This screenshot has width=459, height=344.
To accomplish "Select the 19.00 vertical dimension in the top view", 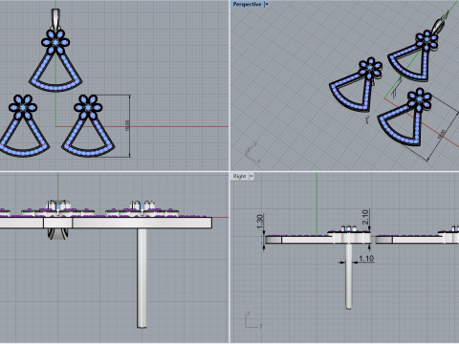I will (x=127, y=125).
